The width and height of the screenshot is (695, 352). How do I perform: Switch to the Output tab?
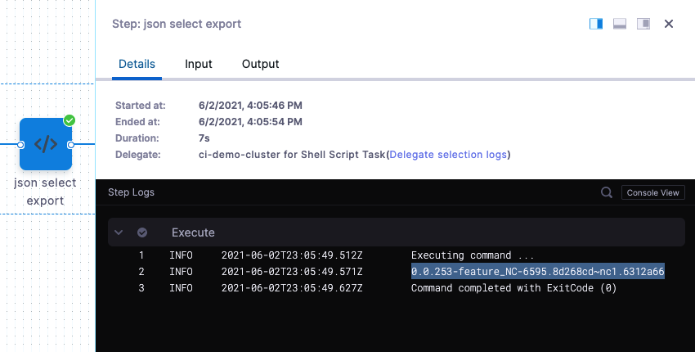click(x=260, y=64)
